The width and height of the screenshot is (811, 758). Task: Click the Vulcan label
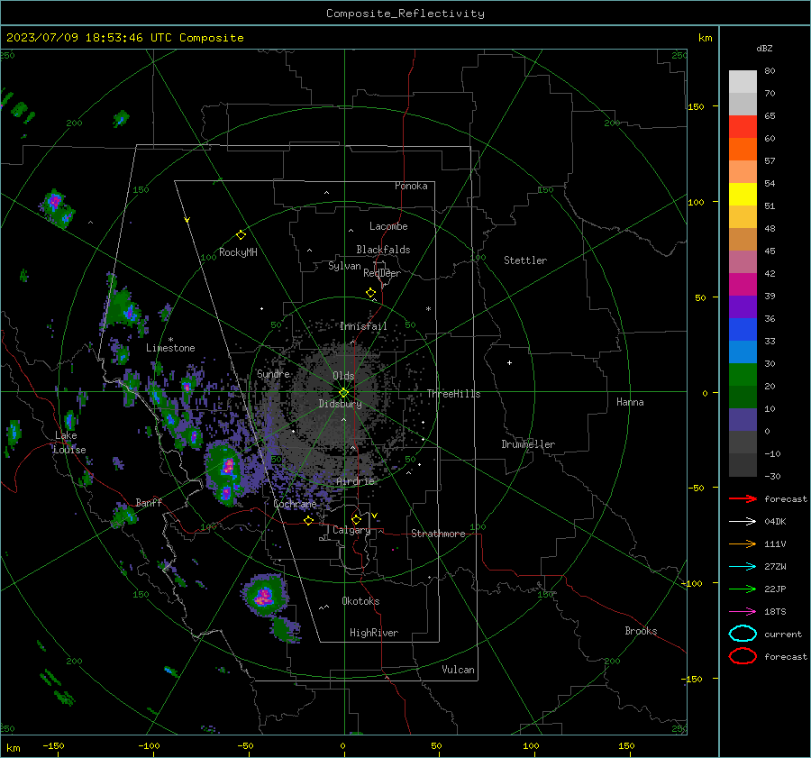(x=459, y=670)
